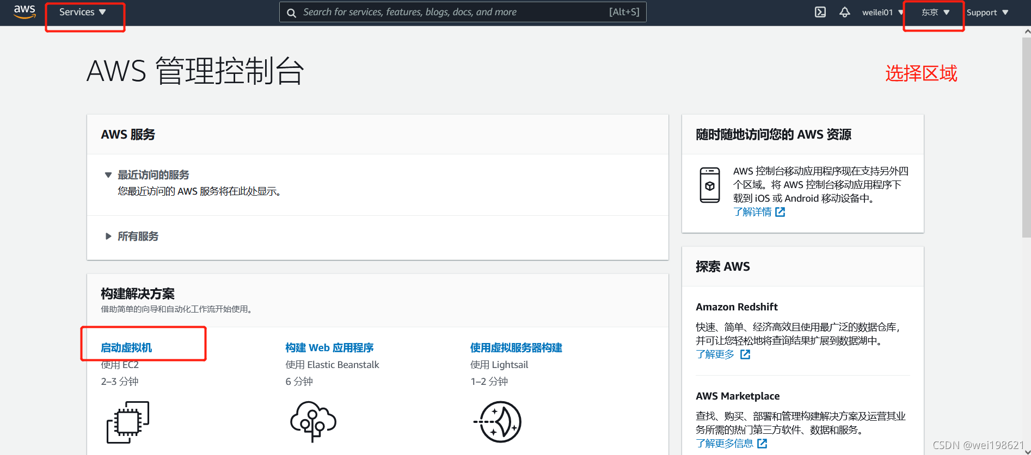The image size is (1031, 455).
Task: Click the AWS Marketplace heading
Action: click(738, 396)
